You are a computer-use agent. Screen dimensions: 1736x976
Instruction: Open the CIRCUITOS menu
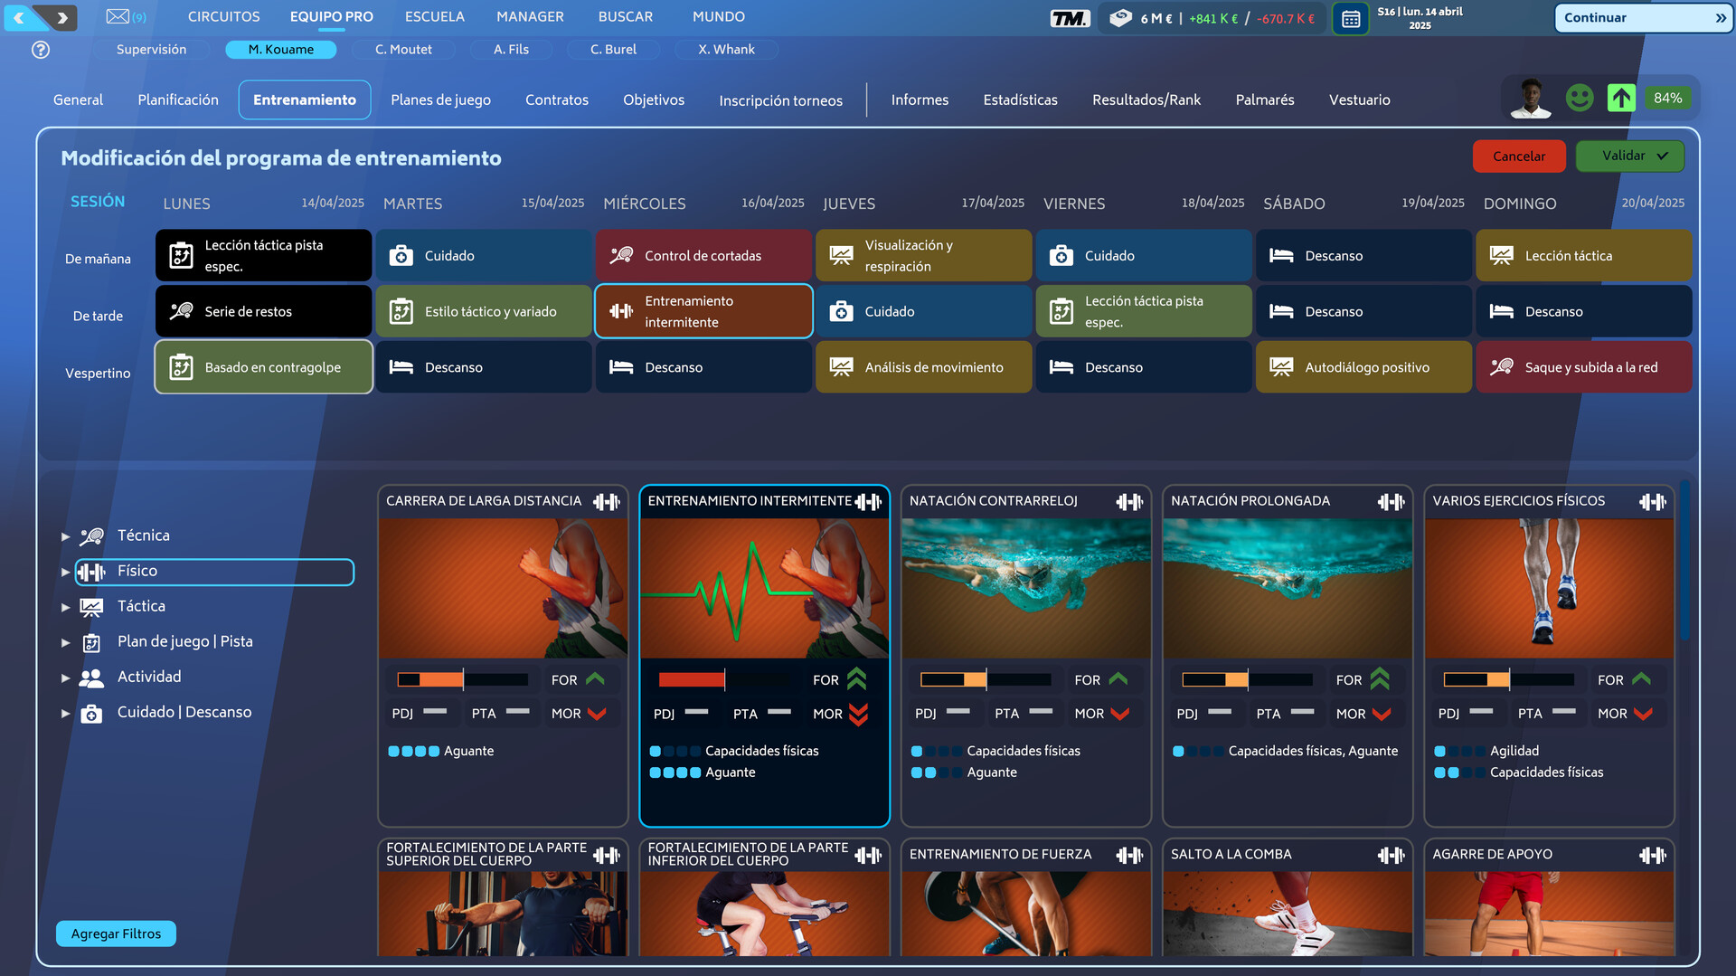click(223, 16)
